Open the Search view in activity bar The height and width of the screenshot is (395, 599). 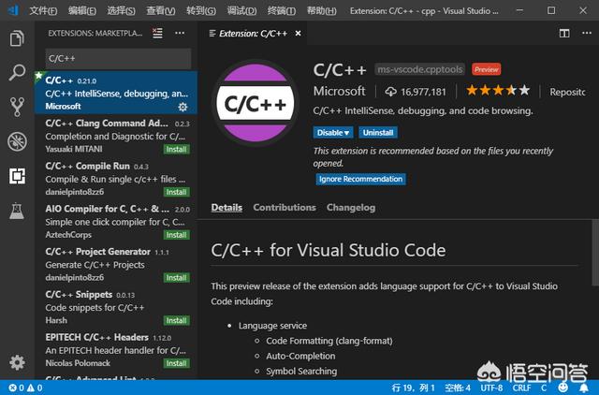[17, 73]
